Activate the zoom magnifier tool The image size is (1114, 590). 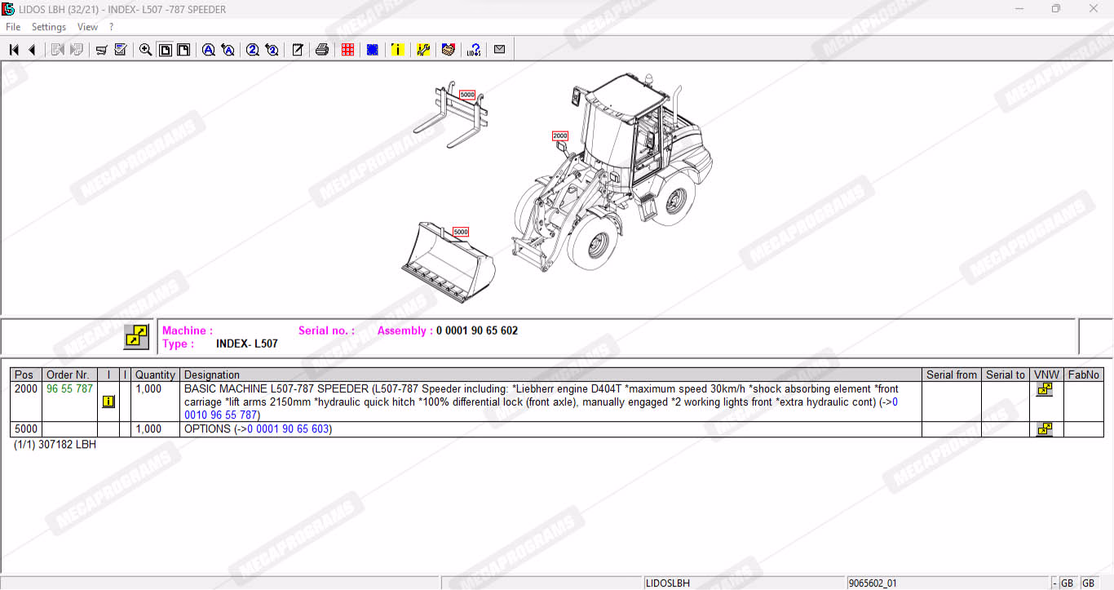(x=145, y=50)
